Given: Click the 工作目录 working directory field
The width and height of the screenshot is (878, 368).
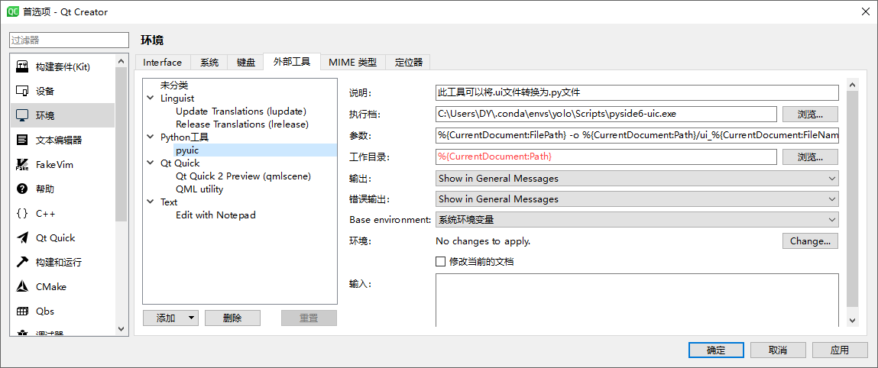Looking at the screenshot, I should point(606,157).
